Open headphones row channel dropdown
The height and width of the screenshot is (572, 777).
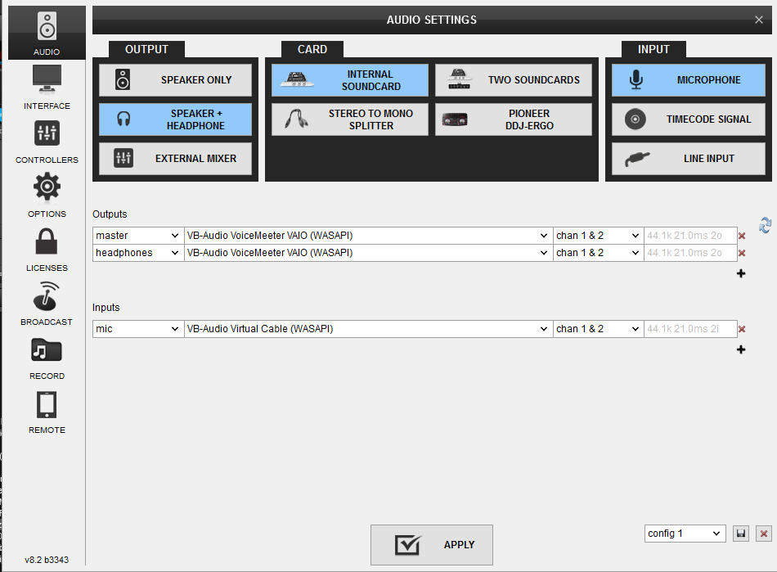pyautogui.click(x=598, y=253)
